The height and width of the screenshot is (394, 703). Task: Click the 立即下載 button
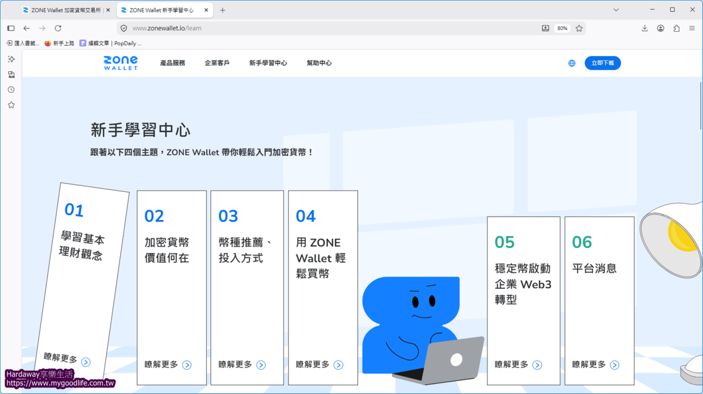[x=602, y=63]
